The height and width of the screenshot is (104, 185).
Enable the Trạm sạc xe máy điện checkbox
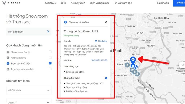50,69
